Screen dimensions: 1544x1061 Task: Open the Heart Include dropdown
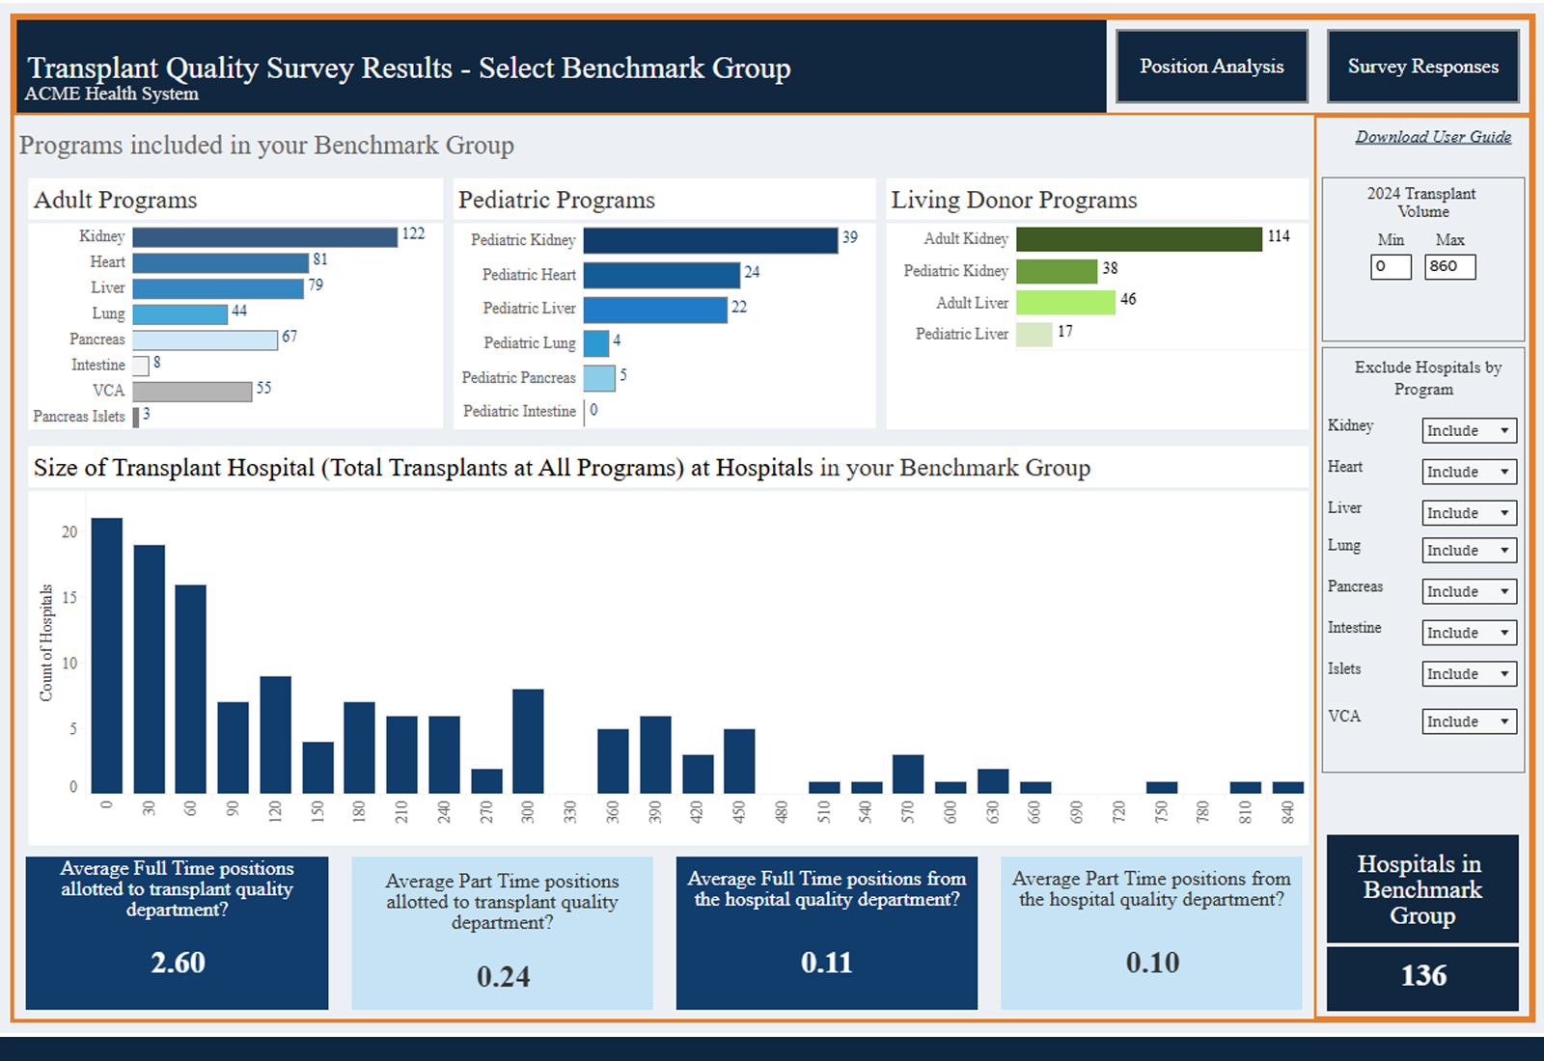(x=1470, y=472)
